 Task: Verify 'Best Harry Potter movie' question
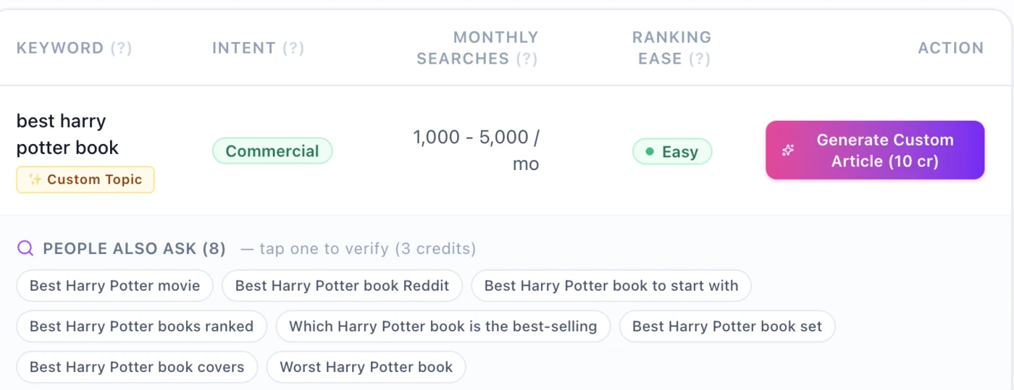(x=114, y=286)
